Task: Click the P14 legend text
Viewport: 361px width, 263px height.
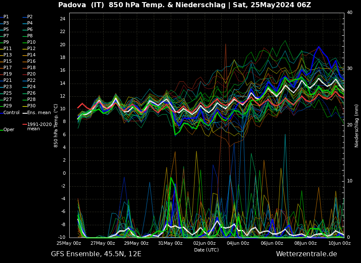Action: (31, 55)
